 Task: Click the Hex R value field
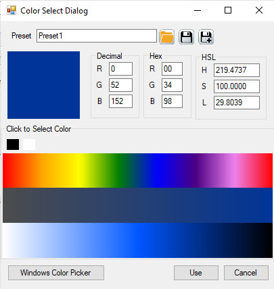[172, 69]
